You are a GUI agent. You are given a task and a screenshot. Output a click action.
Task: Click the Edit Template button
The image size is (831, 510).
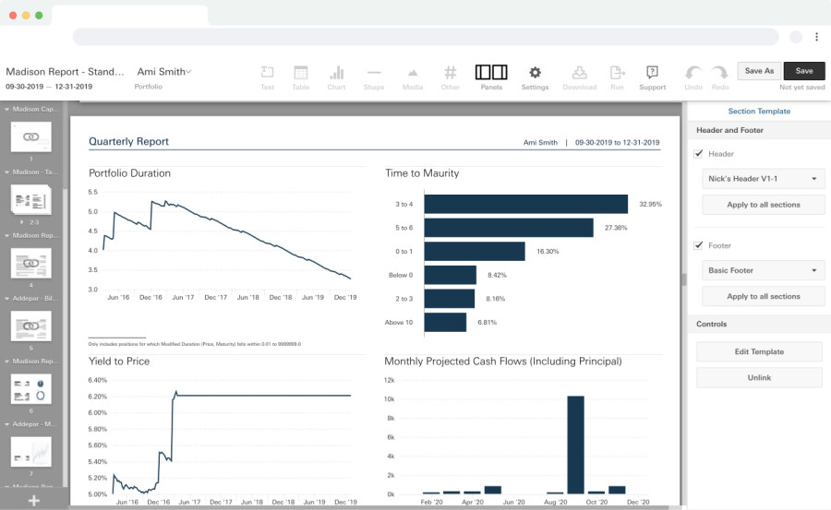click(759, 351)
